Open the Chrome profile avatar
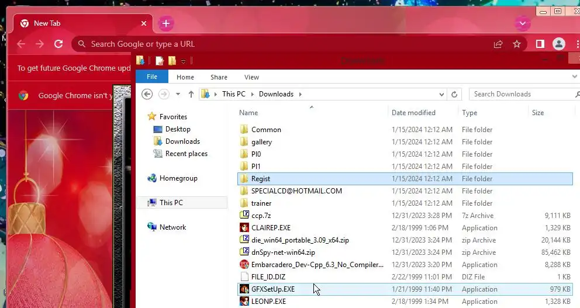 (559, 44)
